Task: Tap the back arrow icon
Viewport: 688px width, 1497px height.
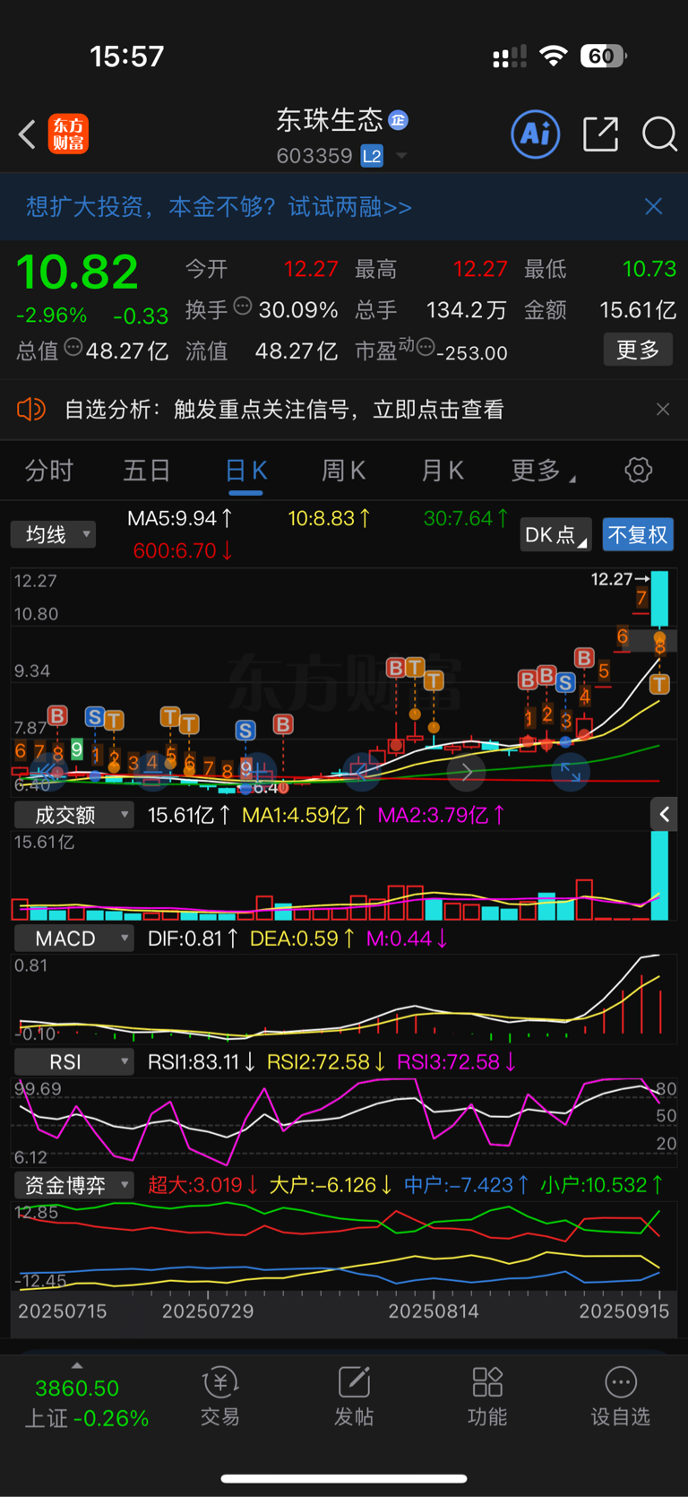Action: pyautogui.click(x=27, y=134)
